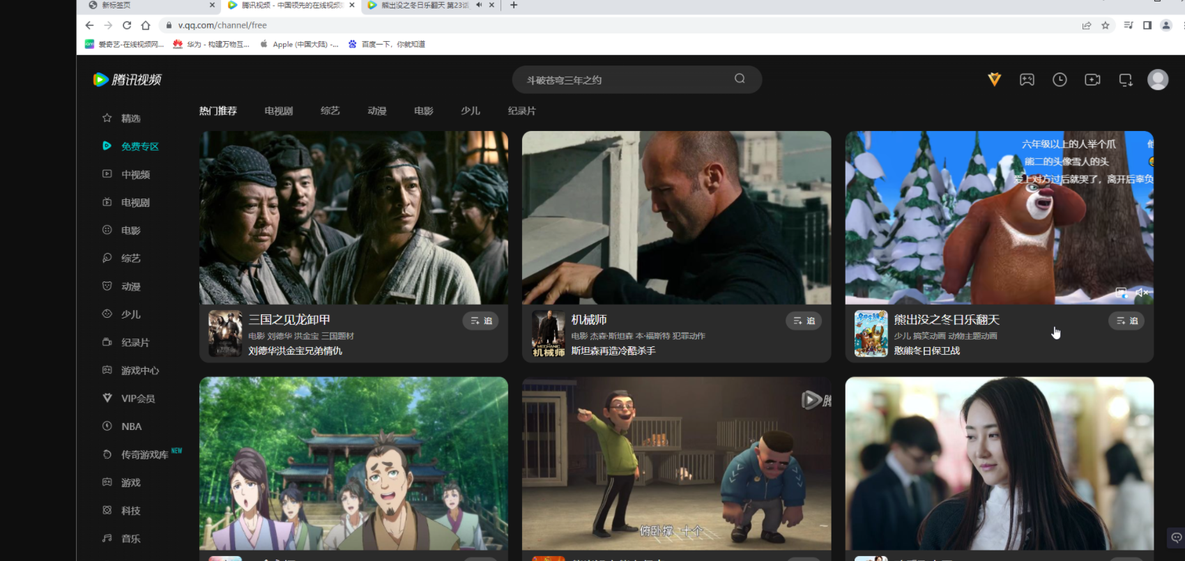This screenshot has width=1185, height=561.
Task: Open a new browser tab
Action: pyautogui.click(x=514, y=5)
